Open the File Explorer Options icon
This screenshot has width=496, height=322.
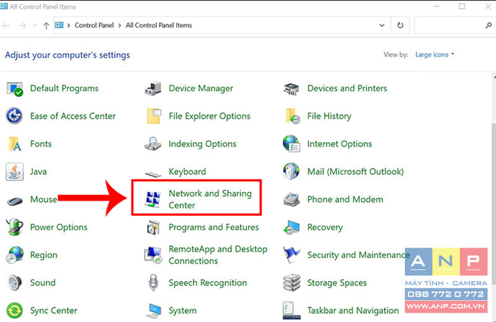pyautogui.click(x=154, y=116)
